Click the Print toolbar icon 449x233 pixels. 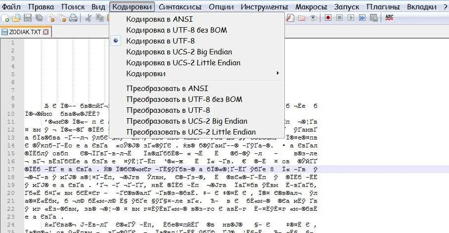[x=73, y=18]
